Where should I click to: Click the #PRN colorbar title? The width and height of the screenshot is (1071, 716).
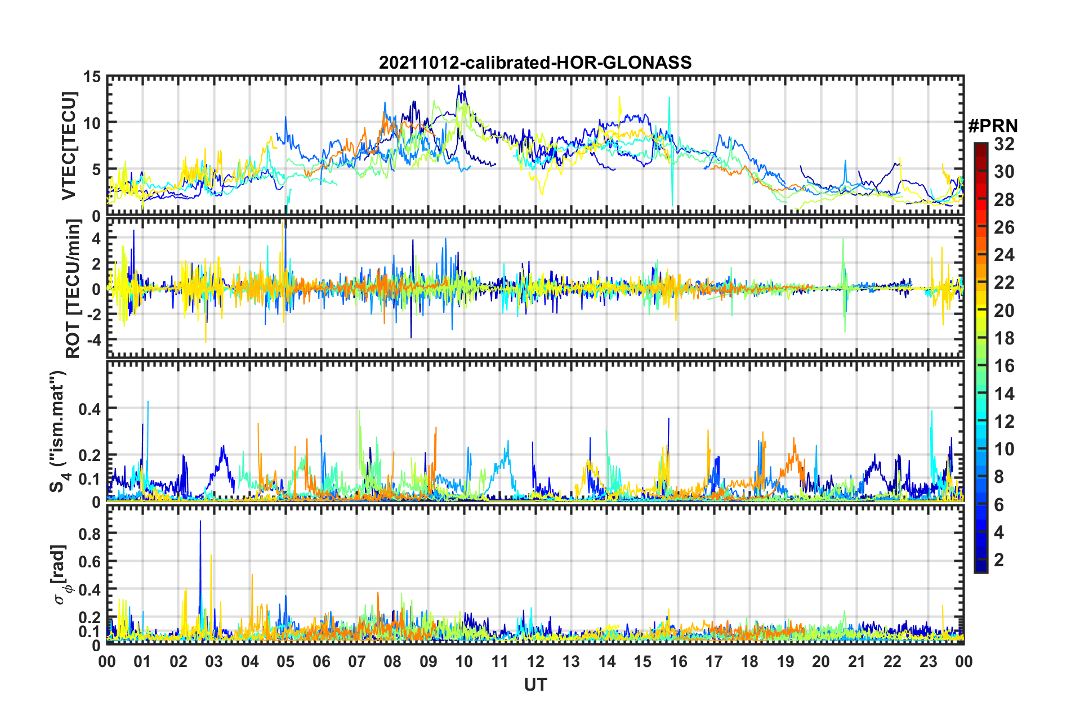(993, 126)
